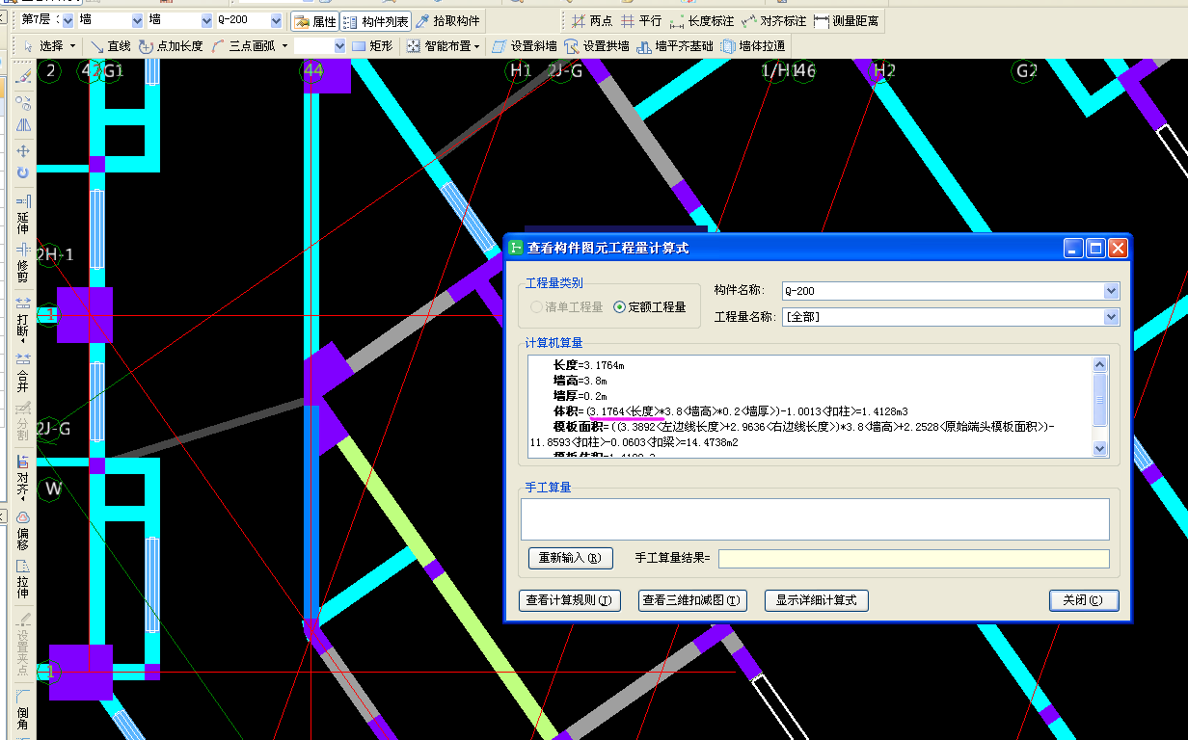Click the 拉伸 stretch tool in sidebar

coord(23,580)
